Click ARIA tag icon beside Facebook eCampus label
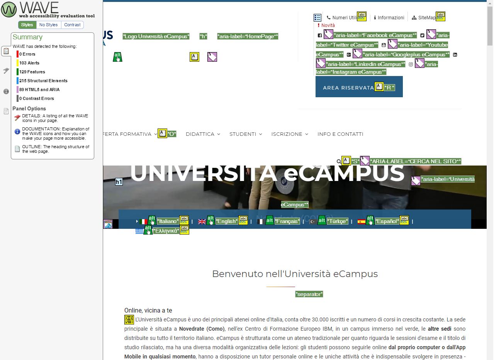This screenshot has height=360, width=494. click(328, 34)
